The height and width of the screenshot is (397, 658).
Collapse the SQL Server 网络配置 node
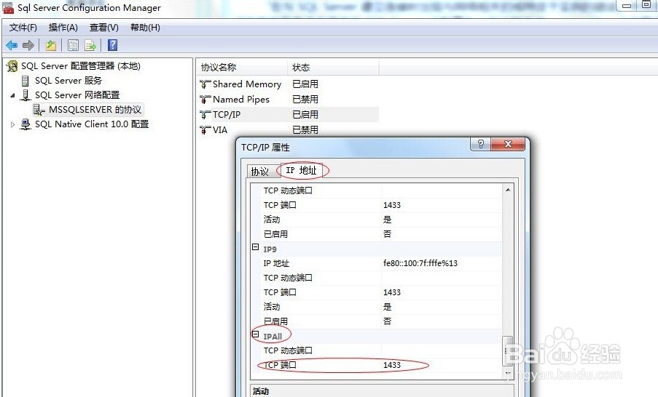click(12, 95)
